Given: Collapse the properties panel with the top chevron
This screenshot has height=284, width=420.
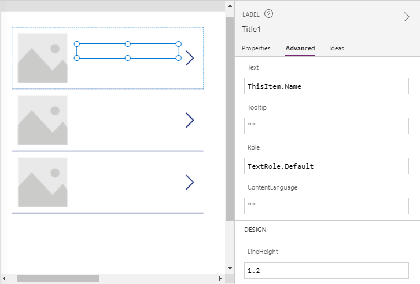Looking at the screenshot, I should click(x=406, y=17).
